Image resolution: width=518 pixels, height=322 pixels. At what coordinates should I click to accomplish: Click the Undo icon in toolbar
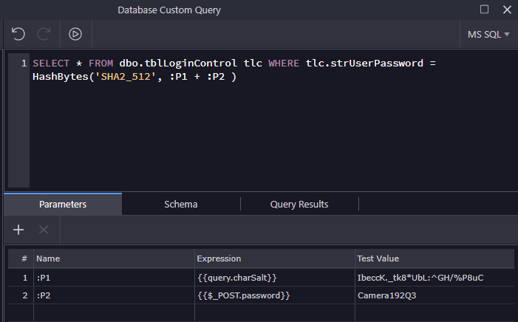(18, 33)
